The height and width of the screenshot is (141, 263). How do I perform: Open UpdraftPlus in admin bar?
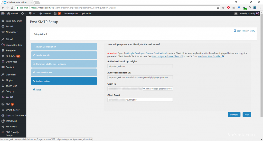click(x=86, y=14)
